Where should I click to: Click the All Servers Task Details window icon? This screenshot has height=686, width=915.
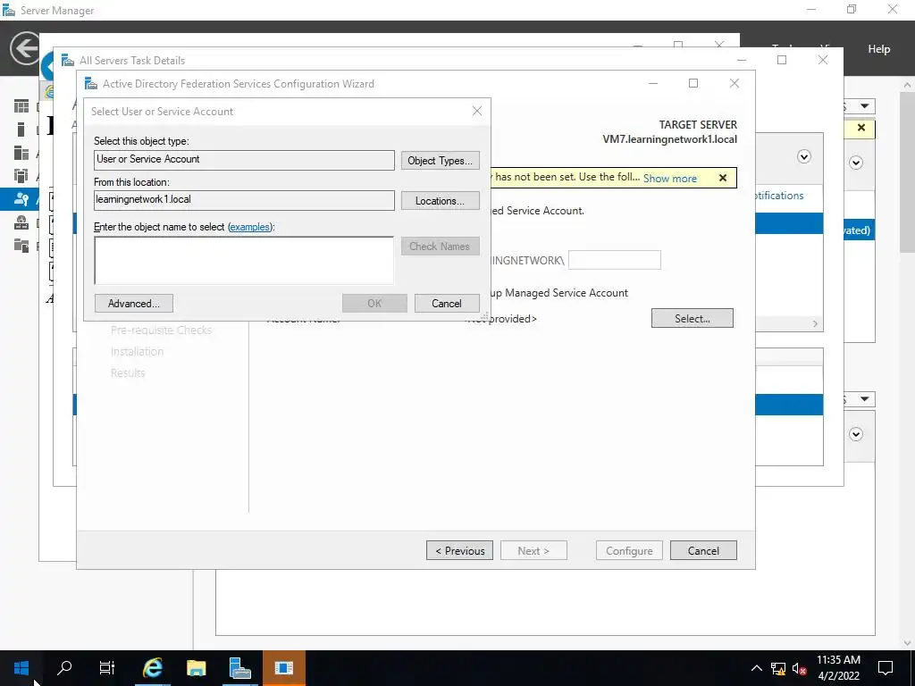pyautogui.click(x=68, y=60)
